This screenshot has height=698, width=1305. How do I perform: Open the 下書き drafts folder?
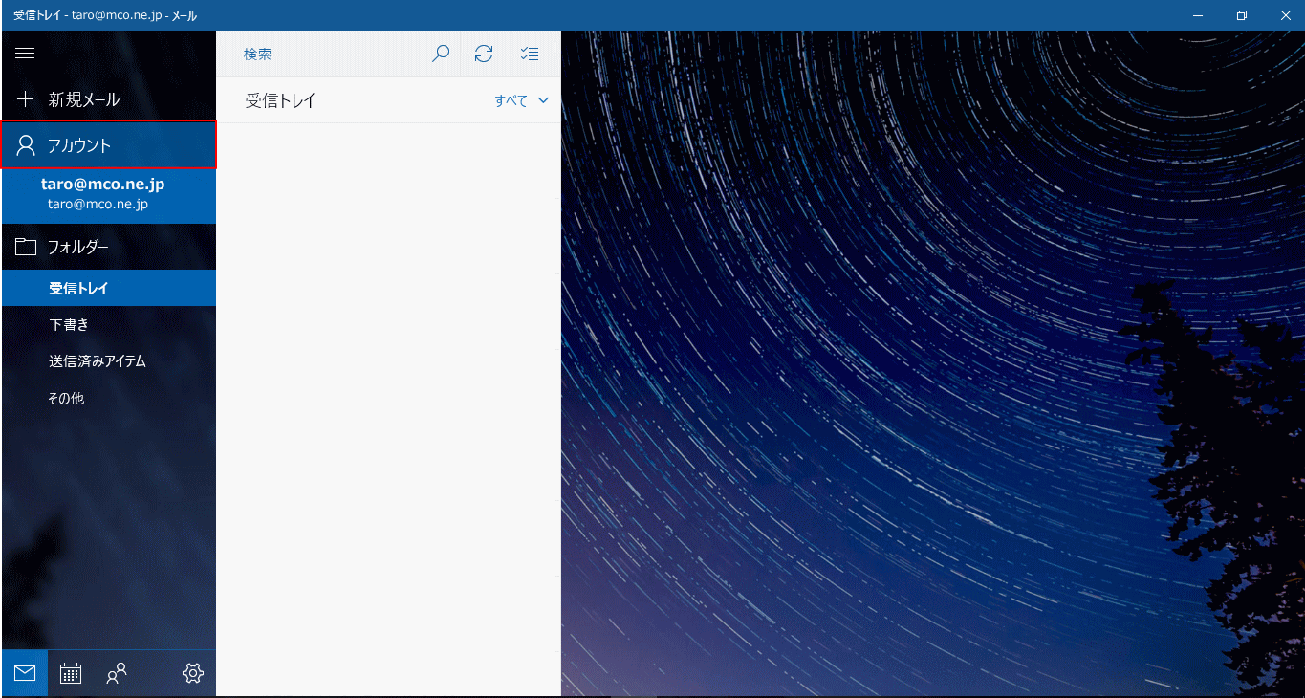(69, 325)
